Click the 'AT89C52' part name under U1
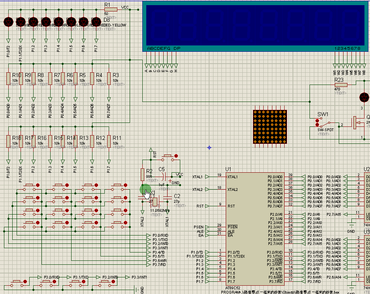Image resolution: width=370 pixels, height=294 pixels. pos(233,288)
